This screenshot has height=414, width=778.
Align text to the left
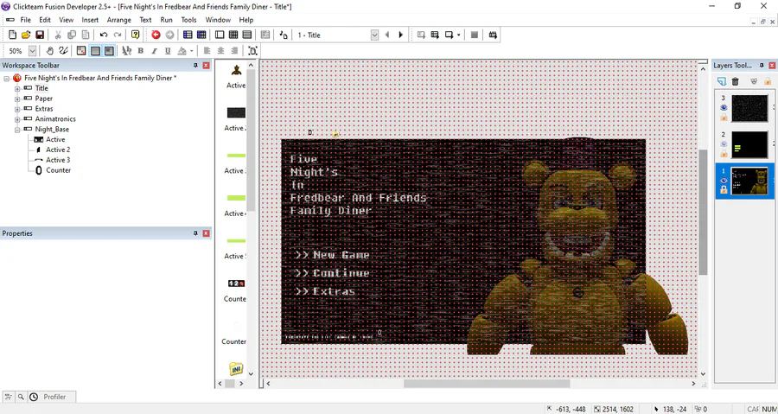[x=207, y=51]
